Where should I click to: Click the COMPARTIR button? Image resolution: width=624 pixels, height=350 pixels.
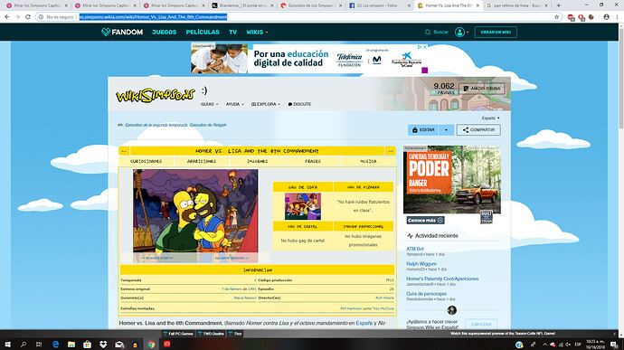[478, 130]
